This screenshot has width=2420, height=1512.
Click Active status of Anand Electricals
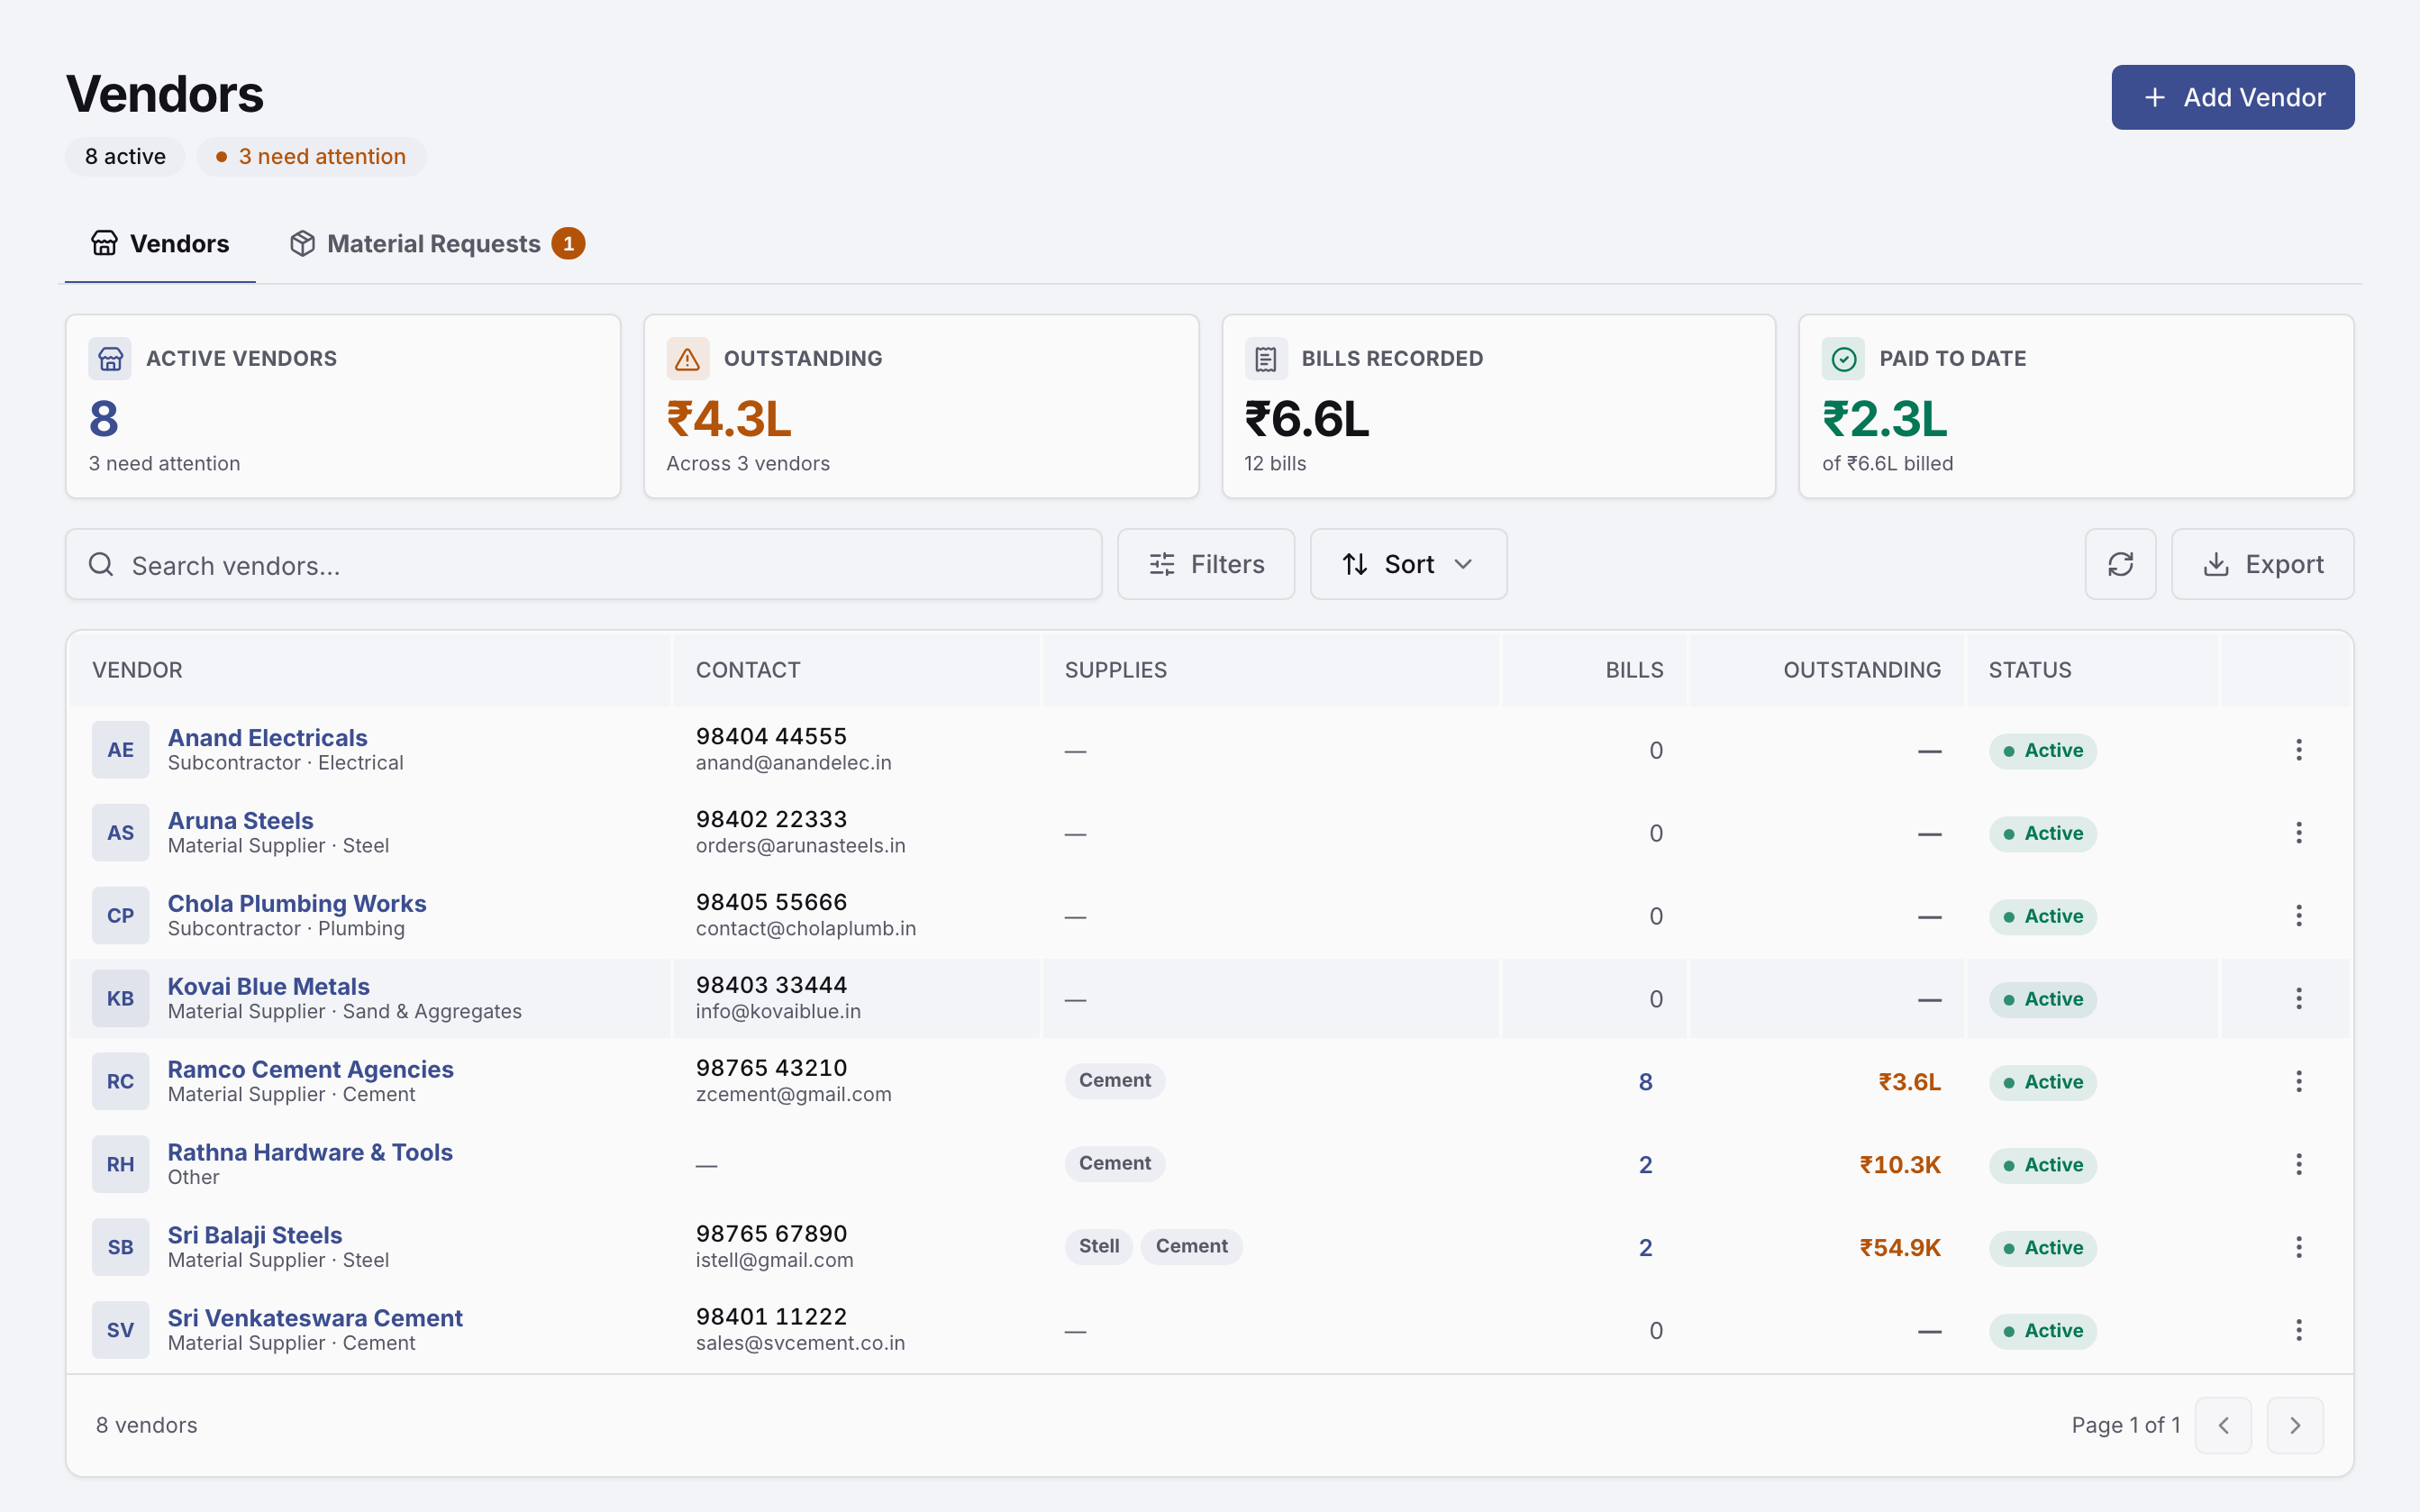pyautogui.click(x=2042, y=750)
